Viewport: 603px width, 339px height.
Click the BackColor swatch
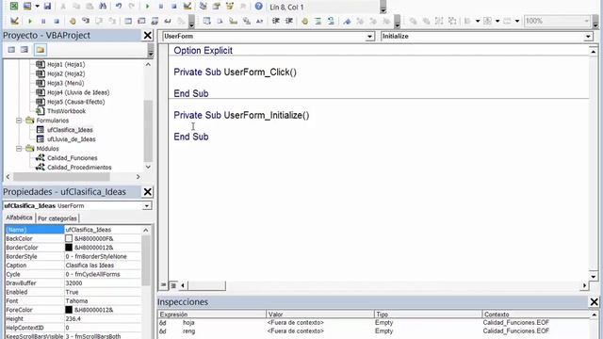click(69, 238)
